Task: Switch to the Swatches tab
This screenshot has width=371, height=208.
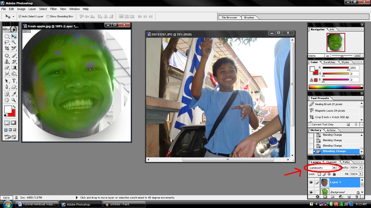Action: click(329, 62)
